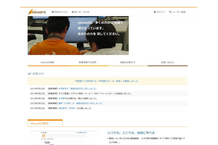Click the eboard feather logo
Viewport: 218px width, 145px height.
tap(37, 12)
